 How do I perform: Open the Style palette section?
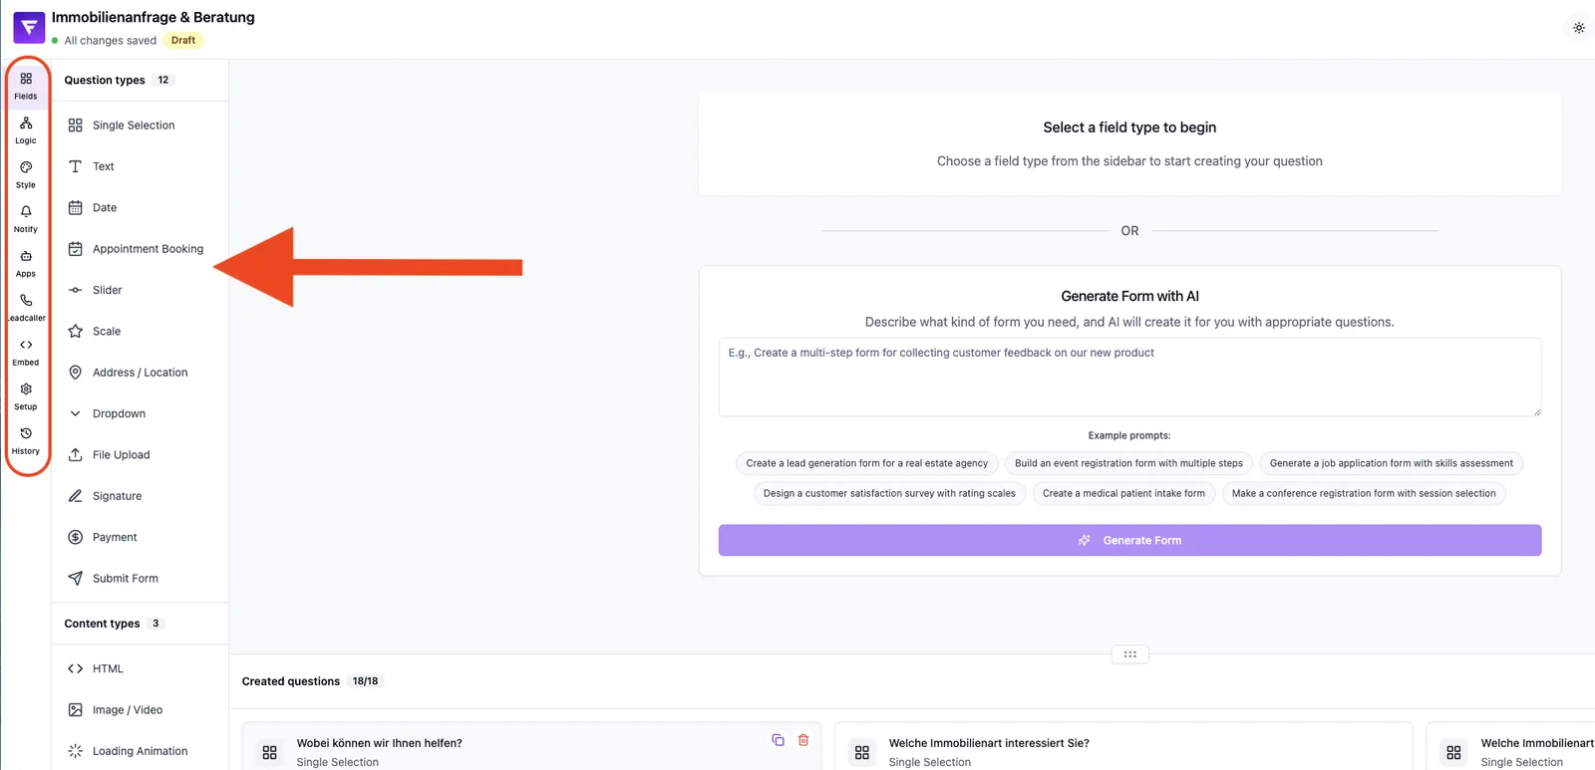[x=26, y=174]
